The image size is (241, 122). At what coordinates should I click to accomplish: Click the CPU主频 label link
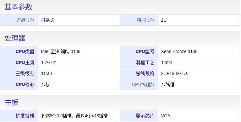[x=25, y=62]
